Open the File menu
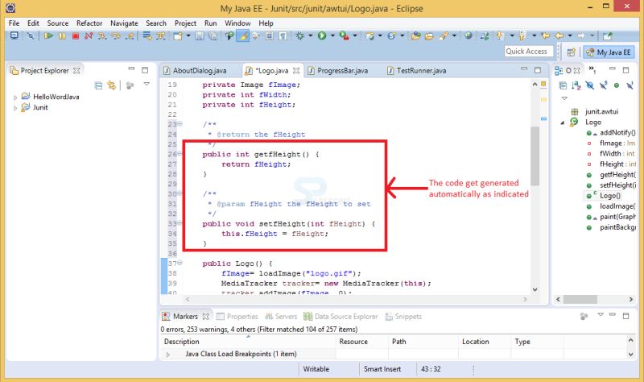 (14, 23)
